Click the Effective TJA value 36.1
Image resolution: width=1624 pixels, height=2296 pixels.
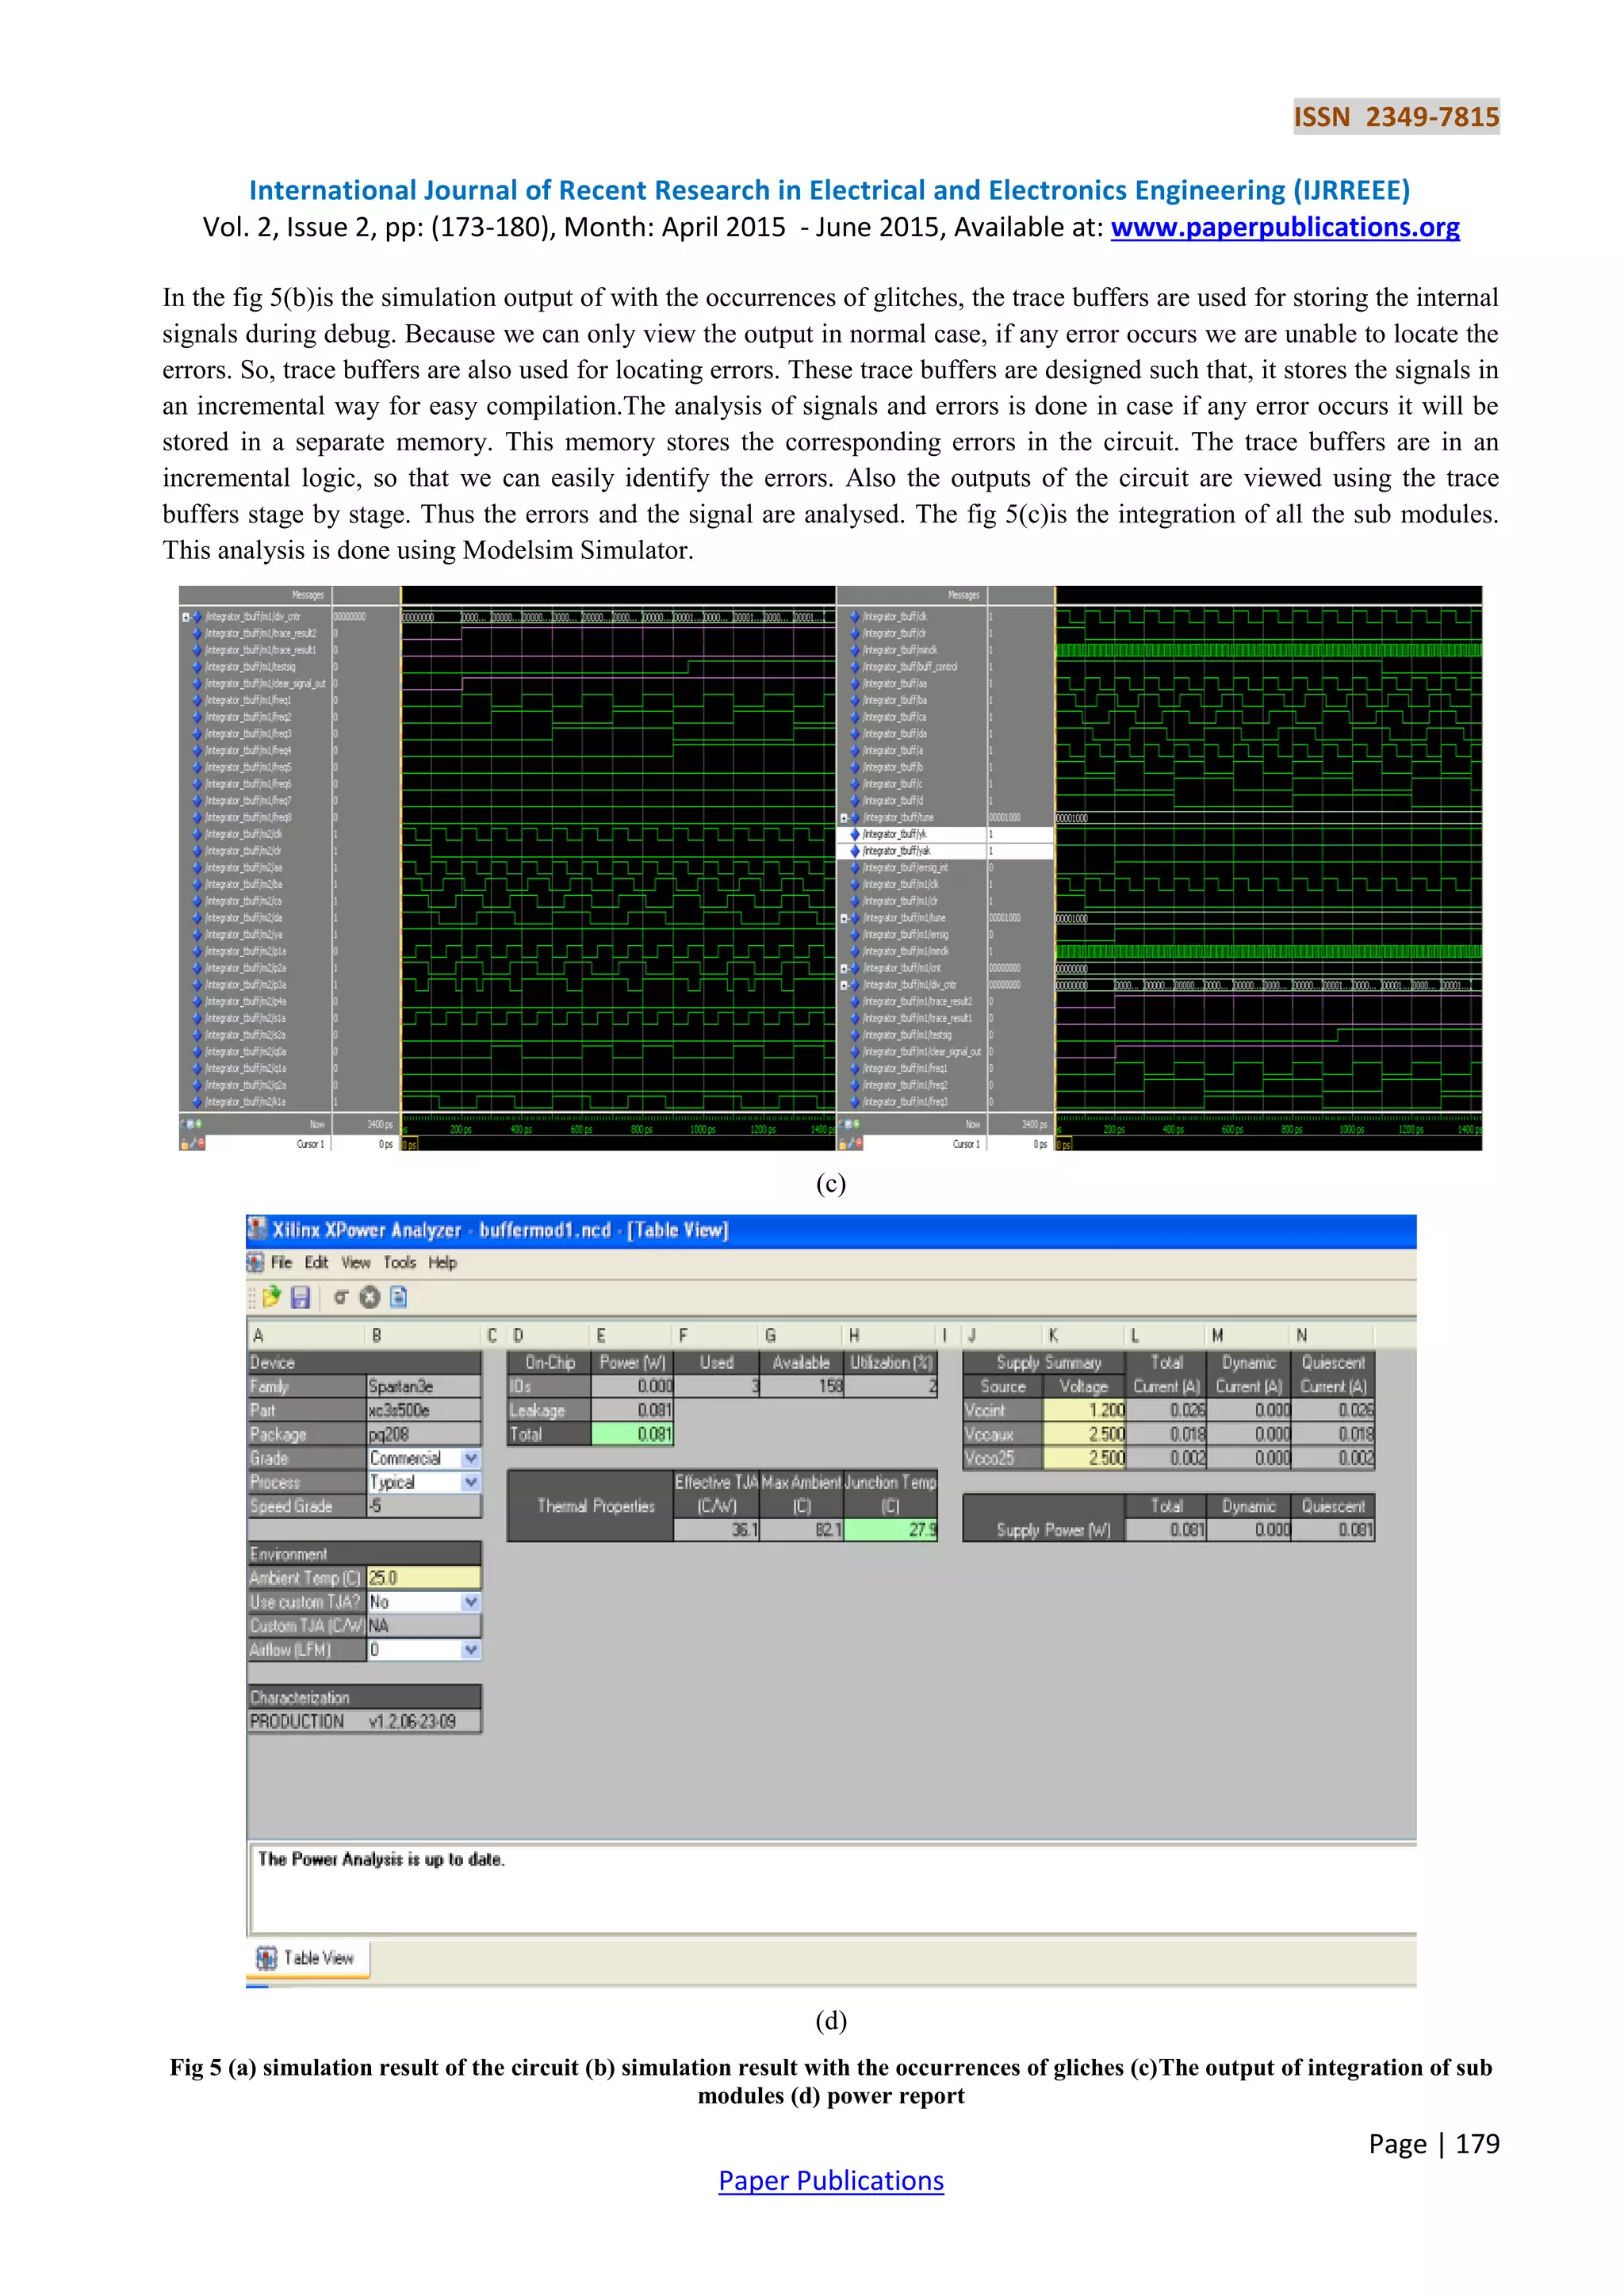(717, 1530)
